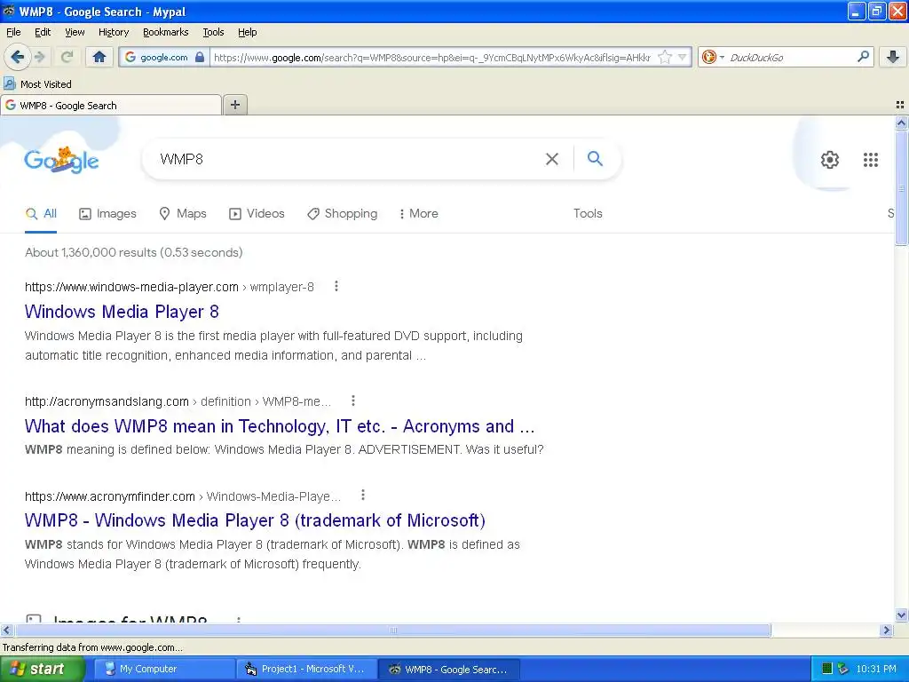Open What does WMP8 mean result
This screenshot has height=682, width=909.
coord(280,426)
